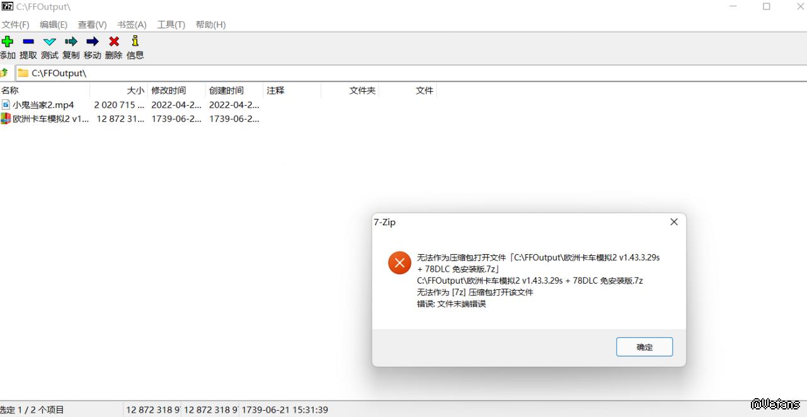
Task: Sort by 注释 column header
Action: click(x=292, y=91)
